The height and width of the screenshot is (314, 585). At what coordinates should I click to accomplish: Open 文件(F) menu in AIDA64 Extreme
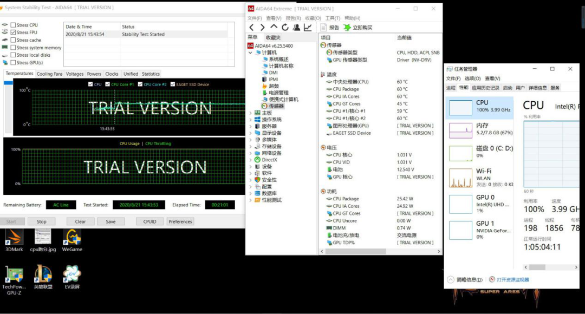(255, 18)
